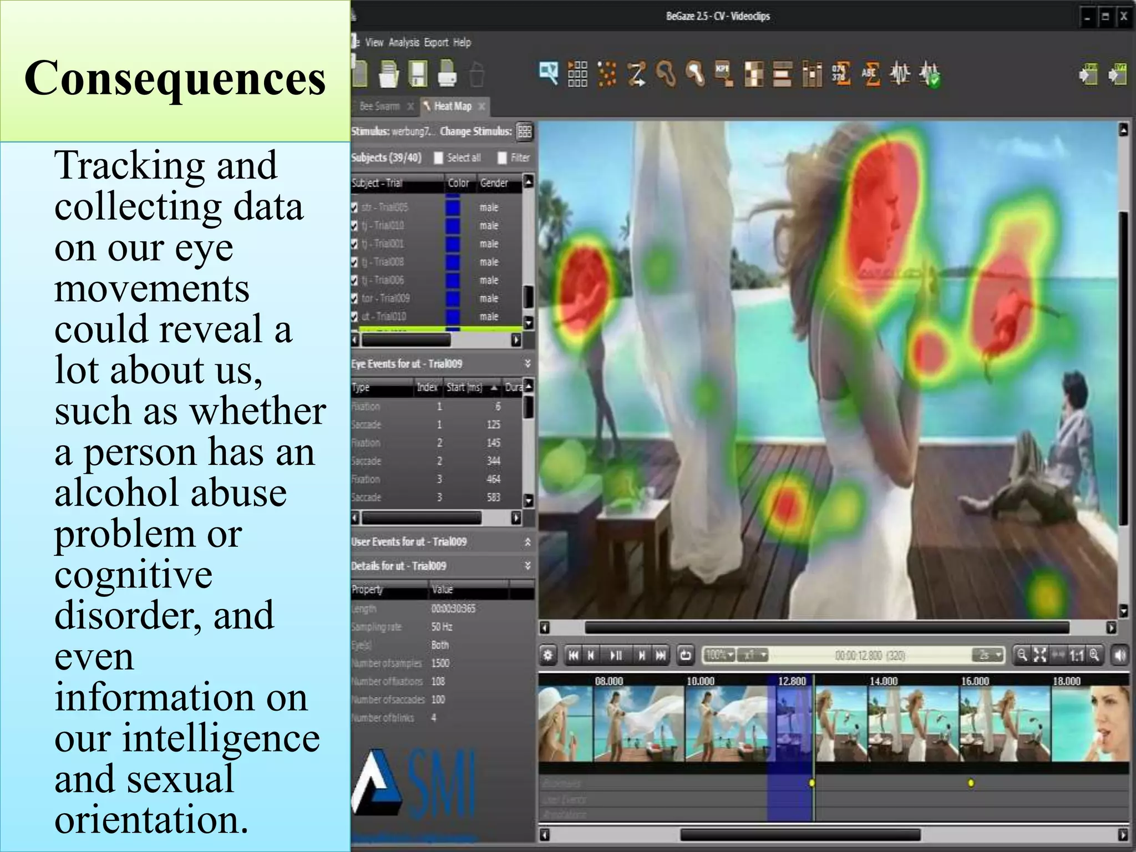Open the thumbnail grid gallery toolbar icon
The width and height of the screenshot is (1136, 852).
(x=577, y=74)
